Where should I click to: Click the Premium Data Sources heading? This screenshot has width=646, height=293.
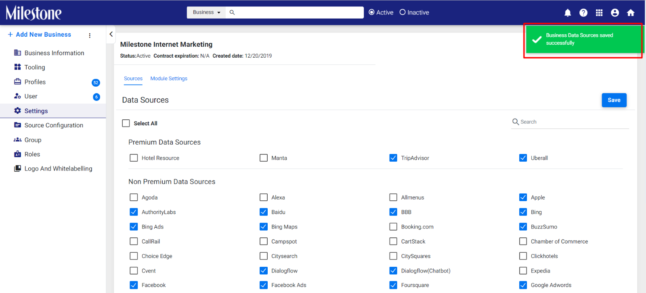164,142
